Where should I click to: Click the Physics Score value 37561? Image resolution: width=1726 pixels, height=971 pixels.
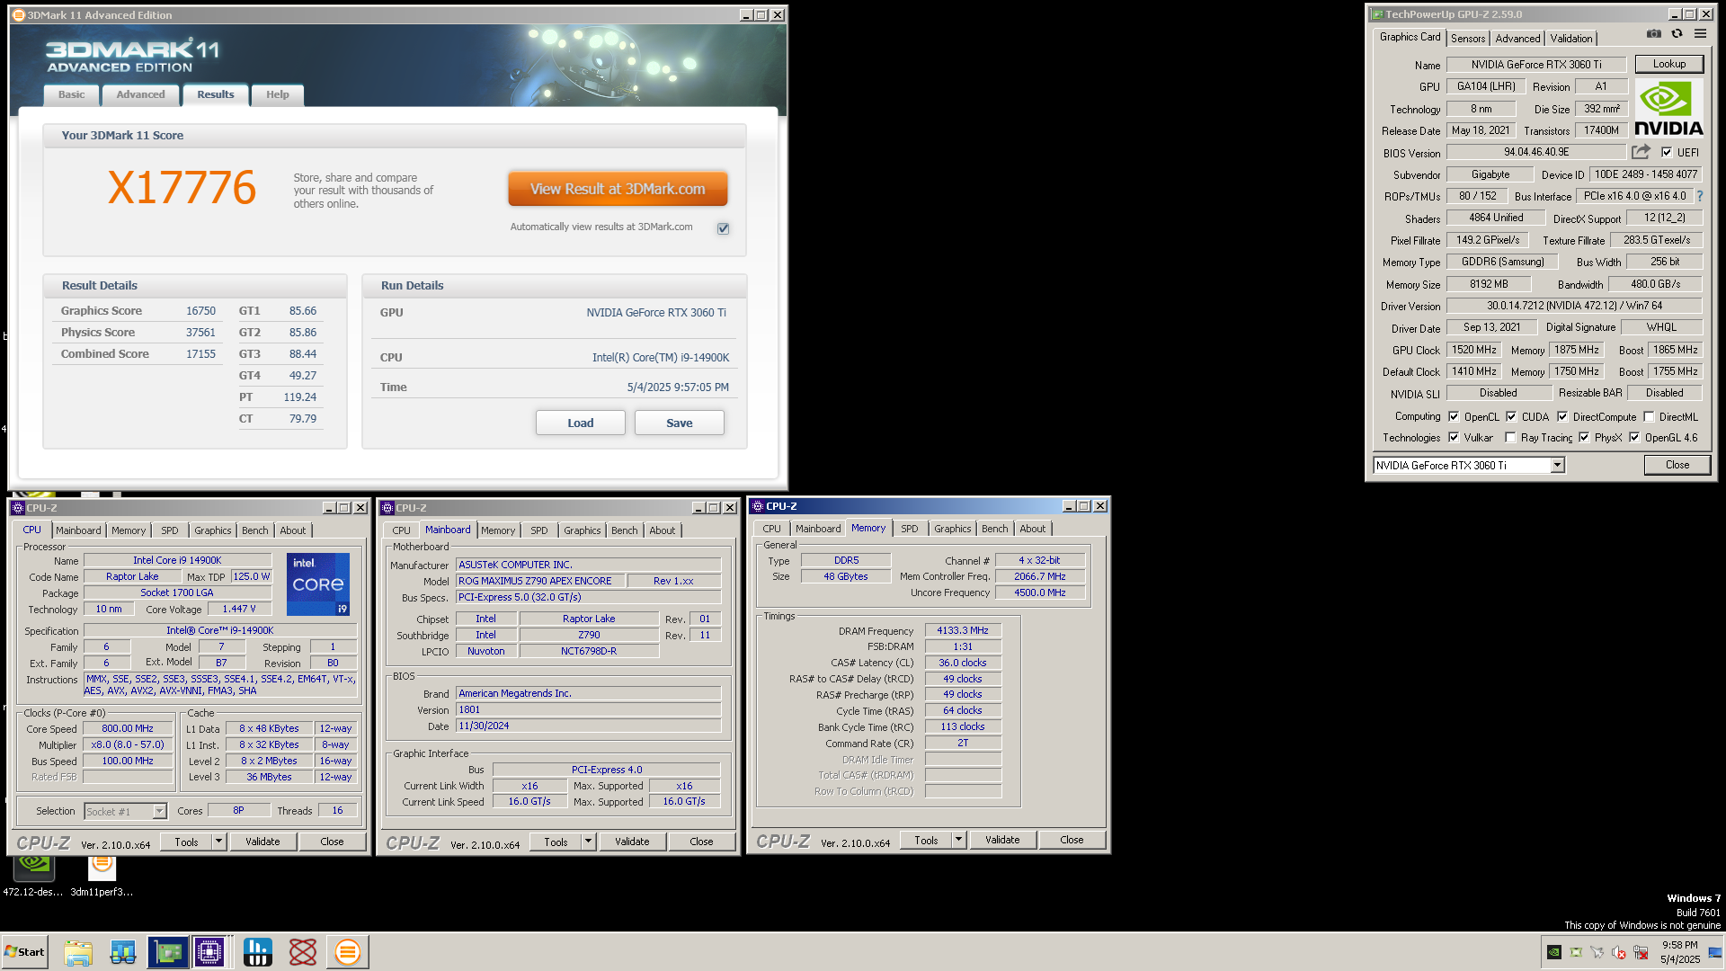pyautogui.click(x=200, y=333)
